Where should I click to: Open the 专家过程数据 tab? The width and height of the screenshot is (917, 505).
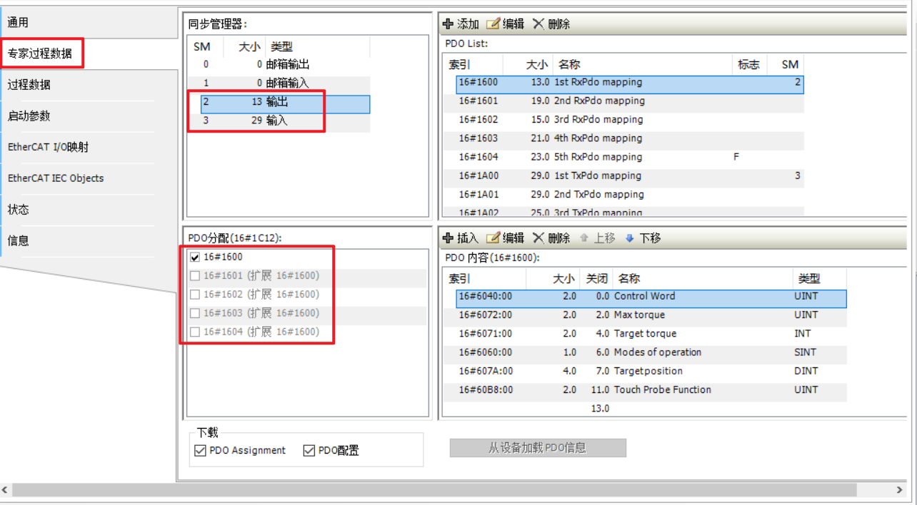(x=40, y=53)
